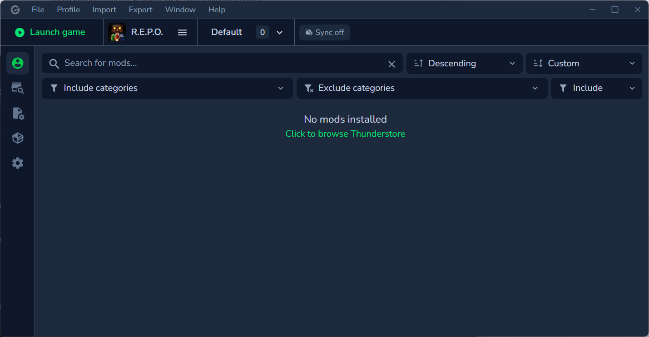Open the modpack export cube icon
The image size is (649, 337).
(18, 138)
